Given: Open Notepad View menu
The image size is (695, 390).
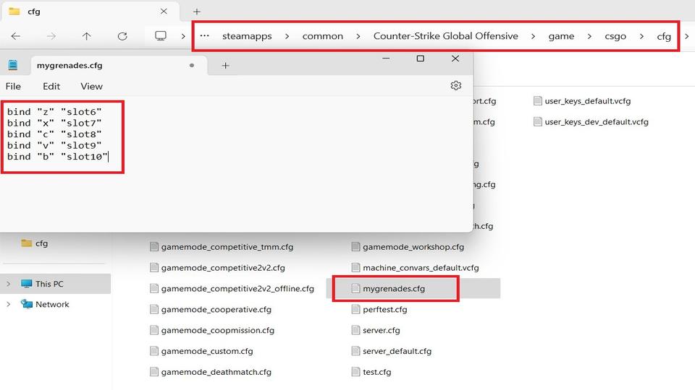Looking at the screenshot, I should click(x=91, y=86).
